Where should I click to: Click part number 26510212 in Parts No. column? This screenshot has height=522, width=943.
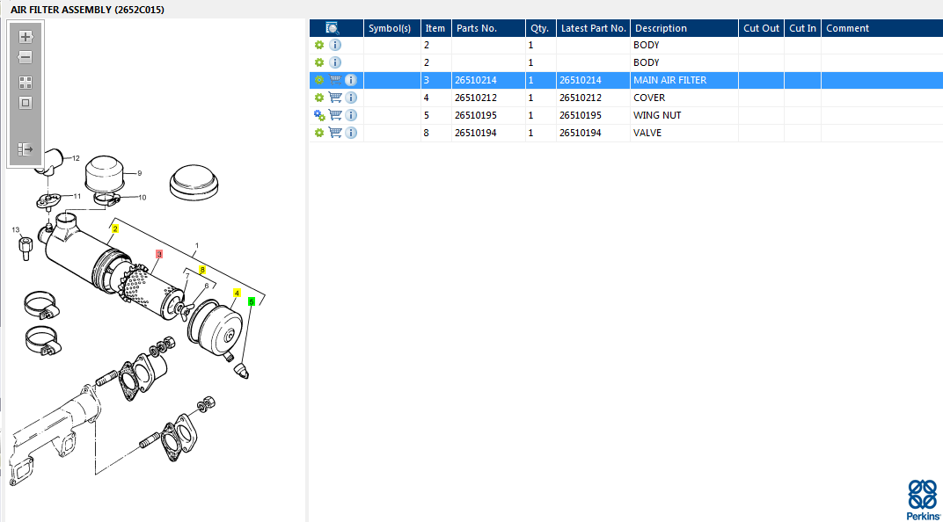[x=476, y=98]
